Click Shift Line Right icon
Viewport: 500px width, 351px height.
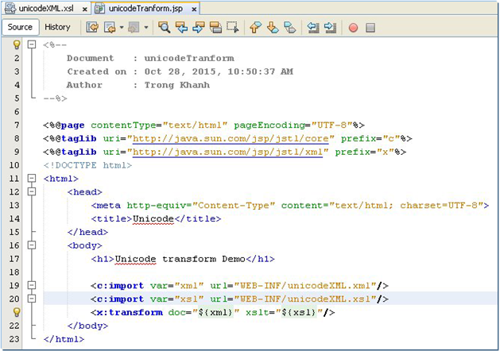330,27
